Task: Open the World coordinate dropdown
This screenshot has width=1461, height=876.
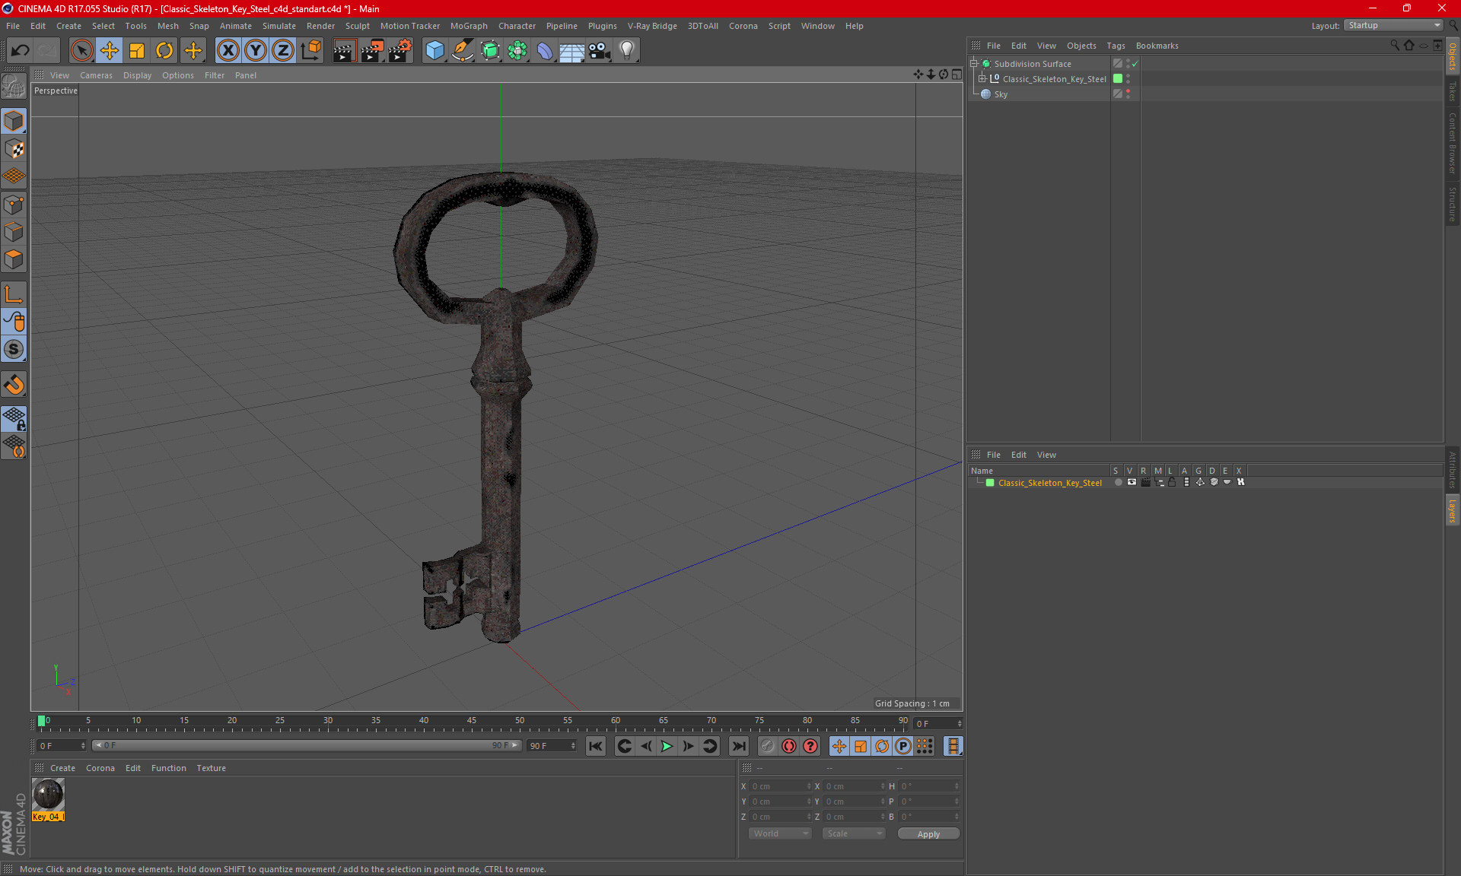Action: pos(781,834)
